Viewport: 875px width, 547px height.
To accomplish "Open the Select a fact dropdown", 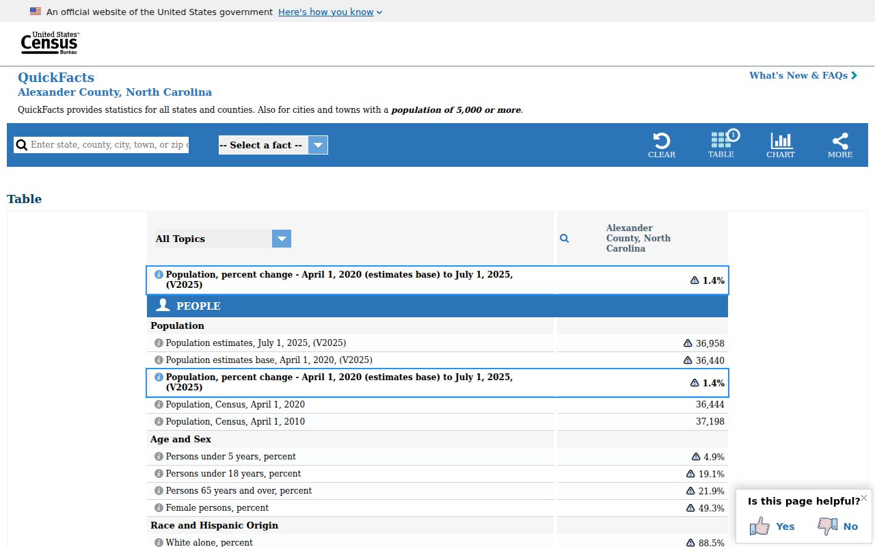I will pos(273,145).
